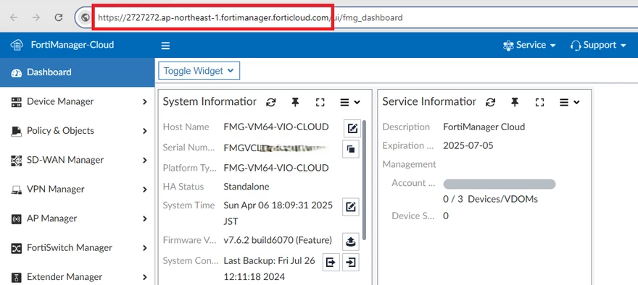This screenshot has width=638, height=285.
Task: Click the browser forward arrow
Action: [36, 17]
